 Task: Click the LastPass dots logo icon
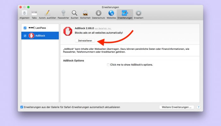click(x=31, y=28)
